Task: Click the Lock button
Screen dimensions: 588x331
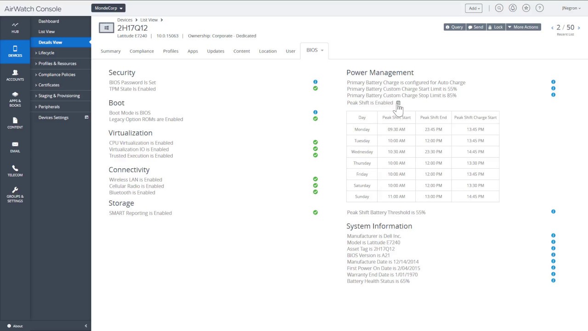Action: [496, 27]
